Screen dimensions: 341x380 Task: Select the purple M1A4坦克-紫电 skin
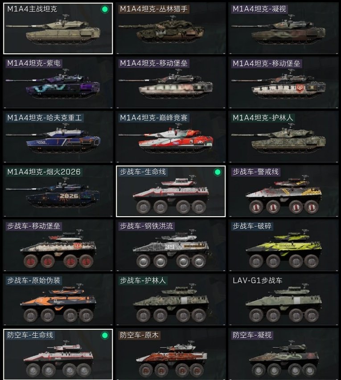(58, 83)
